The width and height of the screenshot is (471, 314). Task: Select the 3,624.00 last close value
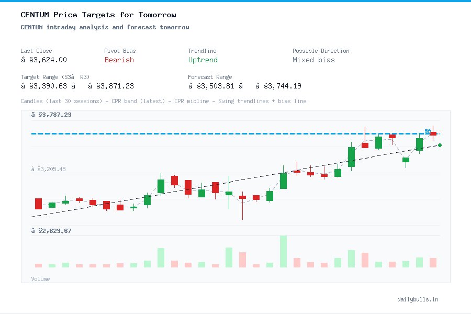(x=44, y=60)
